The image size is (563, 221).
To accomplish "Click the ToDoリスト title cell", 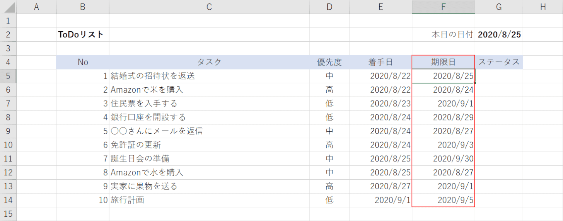I will click(x=83, y=35).
